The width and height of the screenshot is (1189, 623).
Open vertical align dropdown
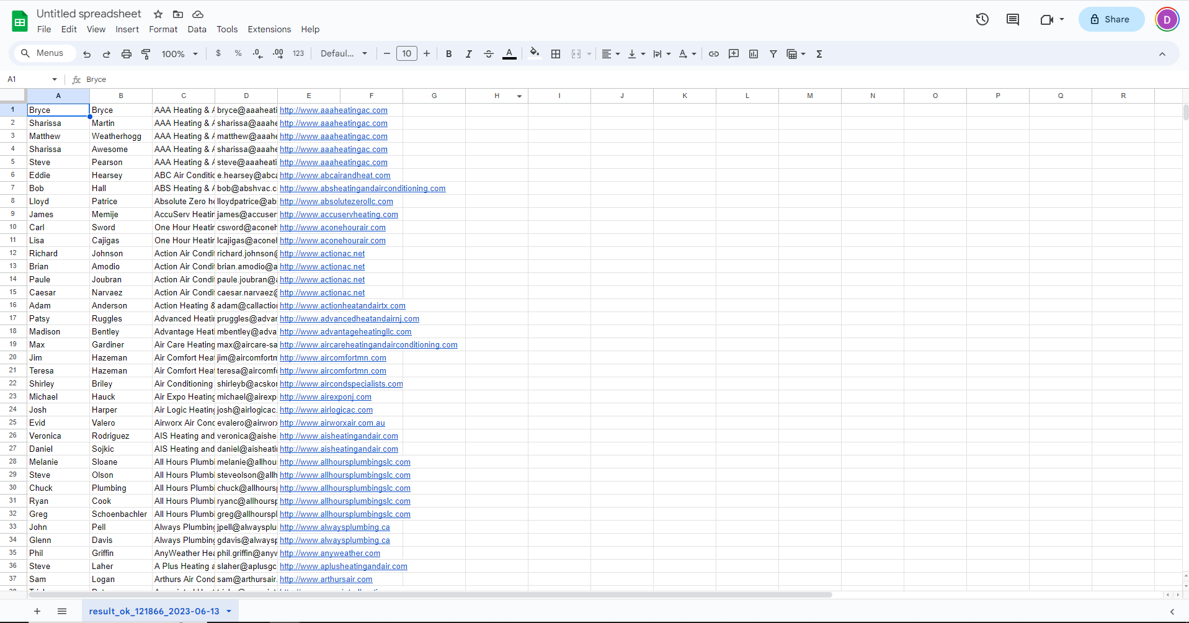(636, 54)
